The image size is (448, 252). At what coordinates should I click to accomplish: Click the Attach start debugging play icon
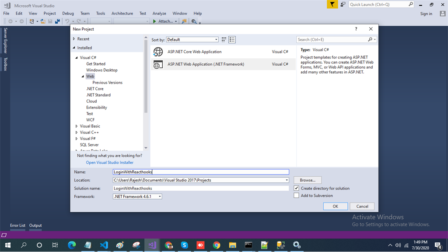pos(154,21)
